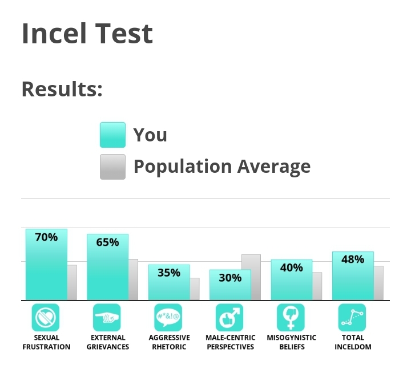The image size is (411, 369).
Task: Click the gray Population Average legend swatch
Action: click(x=112, y=167)
